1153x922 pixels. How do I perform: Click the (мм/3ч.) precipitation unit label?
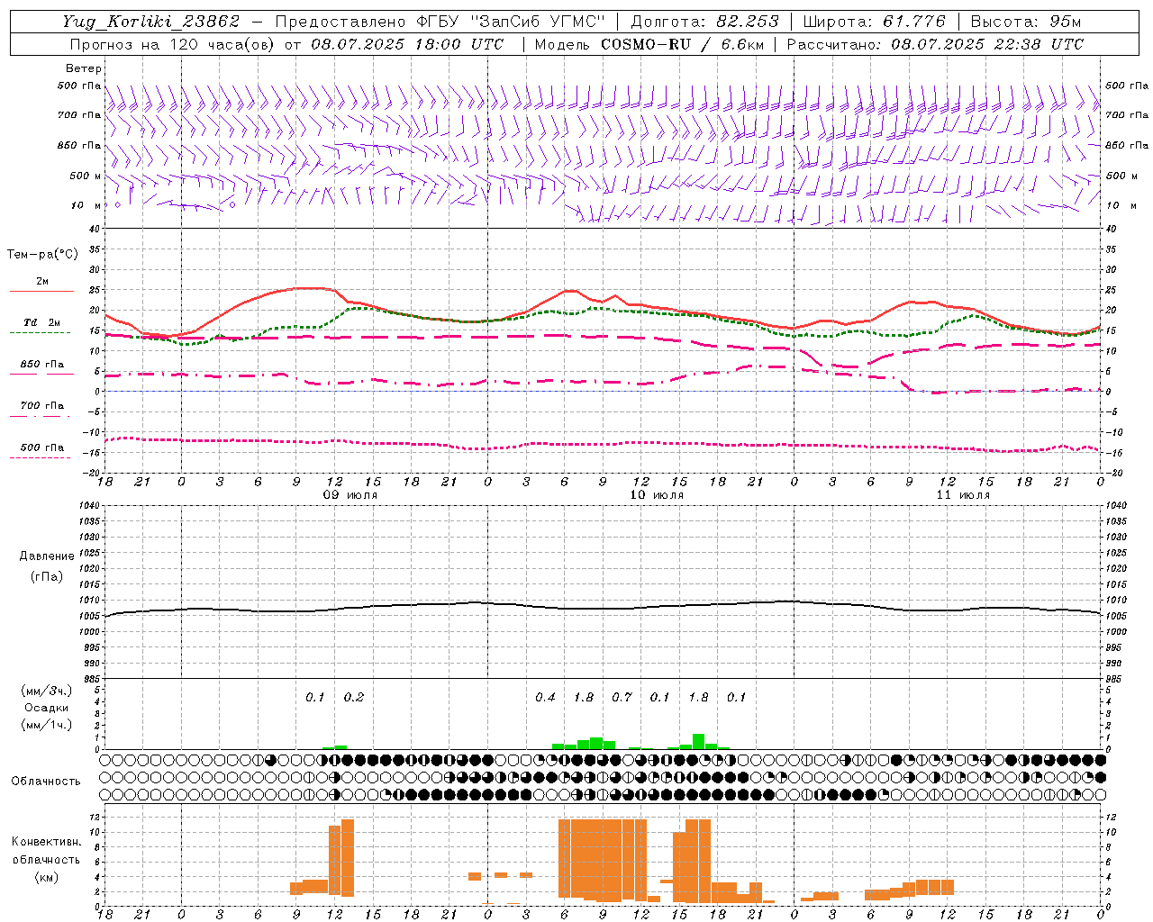click(x=47, y=691)
